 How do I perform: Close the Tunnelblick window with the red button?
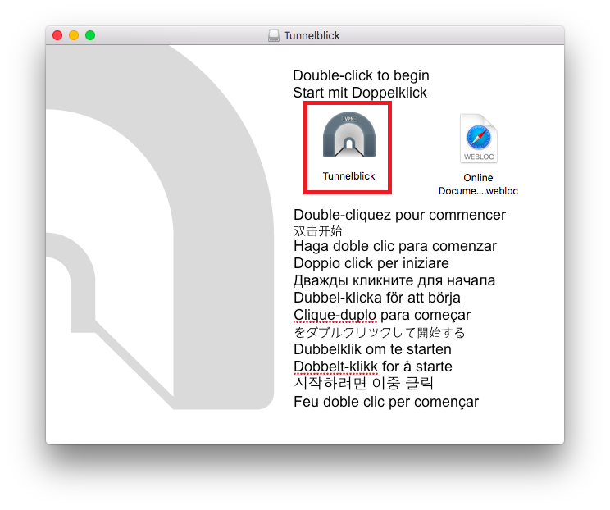coord(57,35)
